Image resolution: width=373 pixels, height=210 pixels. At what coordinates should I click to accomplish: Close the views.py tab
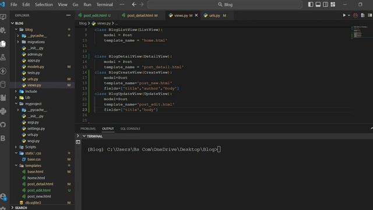[196, 15]
